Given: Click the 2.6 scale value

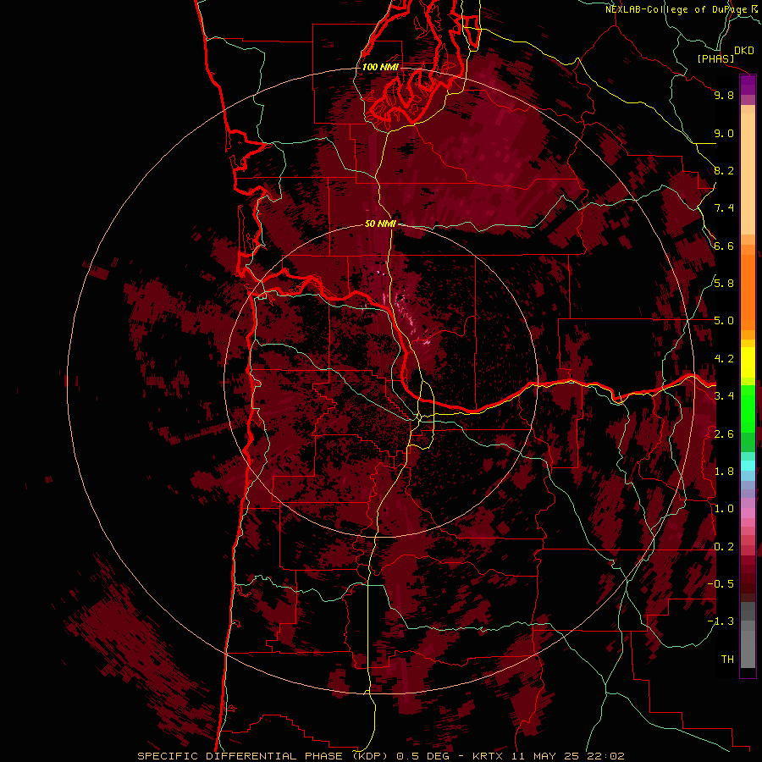Looking at the screenshot, I should click(724, 434).
